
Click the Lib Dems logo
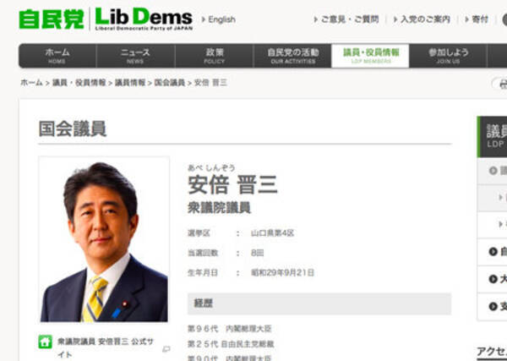144,19
